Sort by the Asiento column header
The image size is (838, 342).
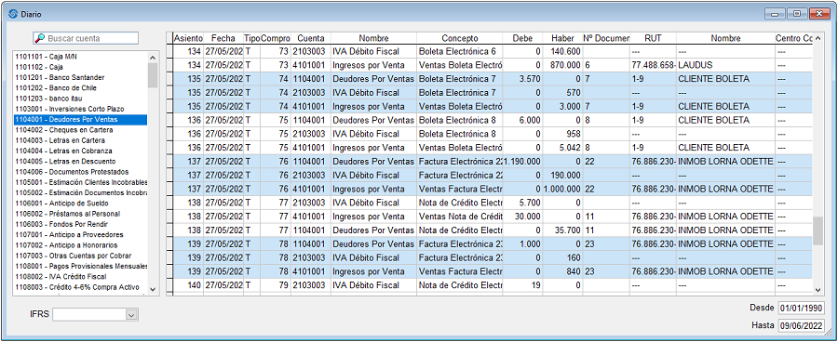click(x=188, y=38)
